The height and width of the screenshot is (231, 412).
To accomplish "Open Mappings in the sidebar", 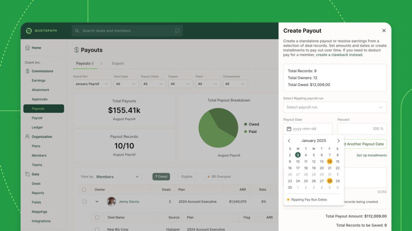I will pos(39,212).
